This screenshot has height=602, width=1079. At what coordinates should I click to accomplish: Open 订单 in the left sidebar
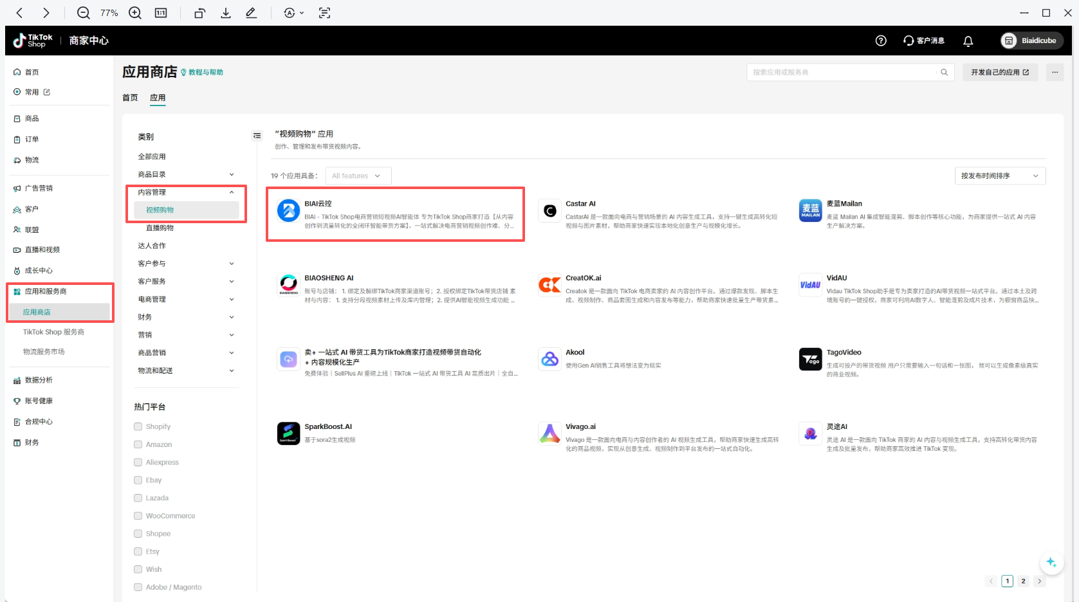point(32,139)
